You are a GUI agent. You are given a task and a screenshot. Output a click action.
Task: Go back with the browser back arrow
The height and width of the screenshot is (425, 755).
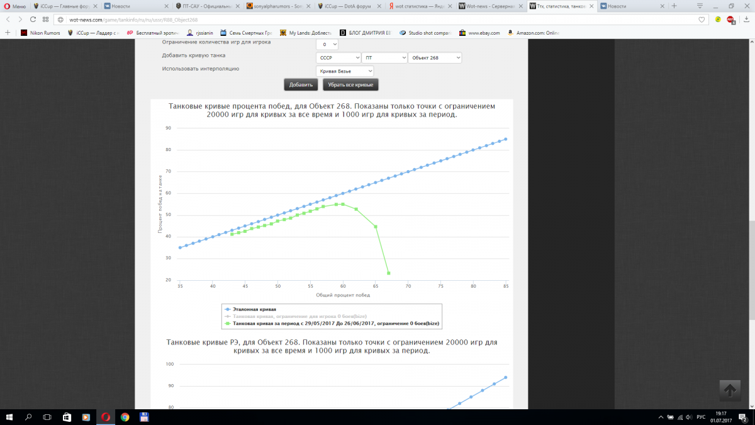pos(9,20)
